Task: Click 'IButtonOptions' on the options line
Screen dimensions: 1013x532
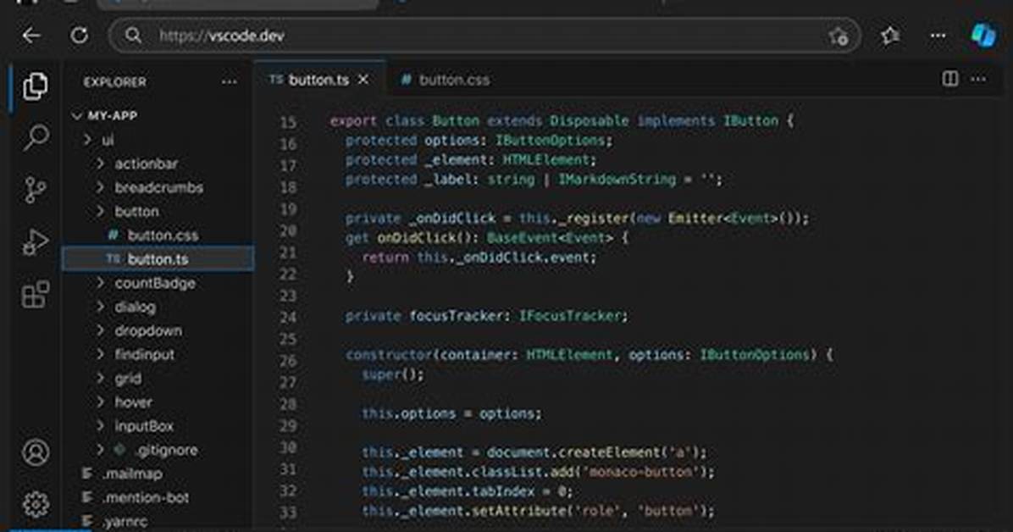Action: coord(550,141)
